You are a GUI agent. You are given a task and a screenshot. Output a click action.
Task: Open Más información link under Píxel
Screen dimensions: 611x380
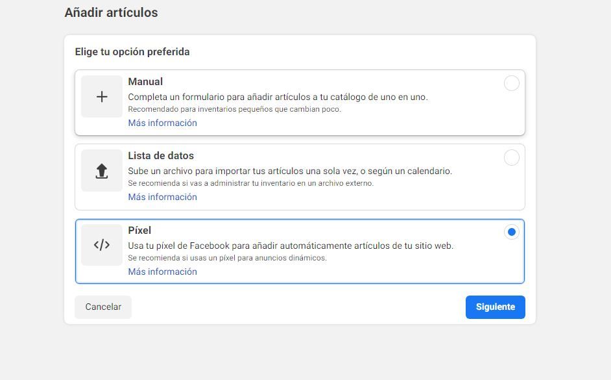[x=163, y=272]
